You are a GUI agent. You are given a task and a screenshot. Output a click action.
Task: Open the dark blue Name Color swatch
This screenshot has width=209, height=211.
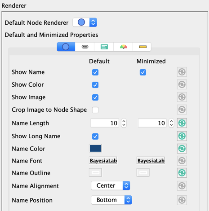(x=95, y=148)
